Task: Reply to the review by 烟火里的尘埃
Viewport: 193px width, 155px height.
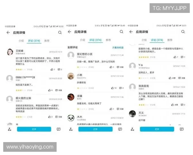Action: tap(59, 117)
